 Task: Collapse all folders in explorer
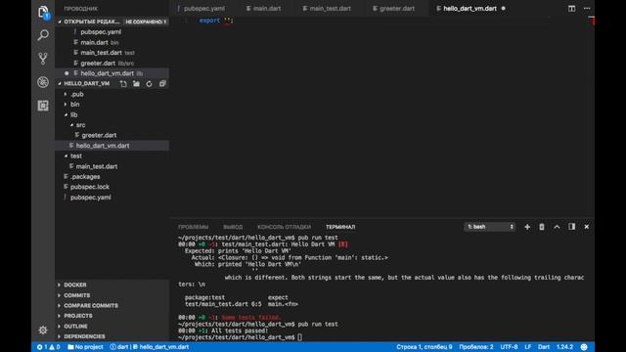coord(162,84)
